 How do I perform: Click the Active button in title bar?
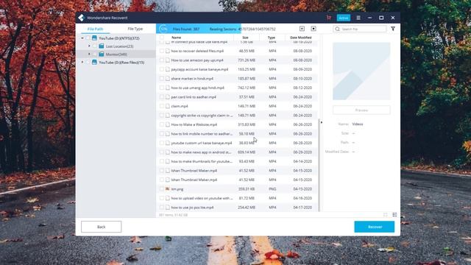click(344, 18)
